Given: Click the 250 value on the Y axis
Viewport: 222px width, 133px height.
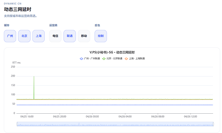Looking at the screenshot, I should pos(13,67).
